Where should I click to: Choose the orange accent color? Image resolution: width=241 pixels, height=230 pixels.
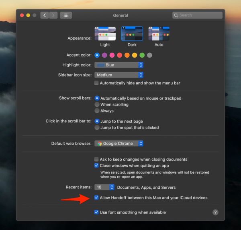(x=127, y=55)
